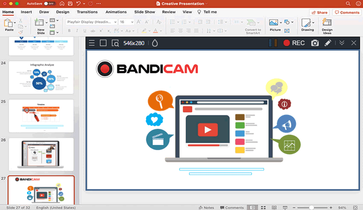The image size is (363, 210).
Task: Select slide 27 Bandicam thumbnail
Action: pyautogui.click(x=41, y=190)
